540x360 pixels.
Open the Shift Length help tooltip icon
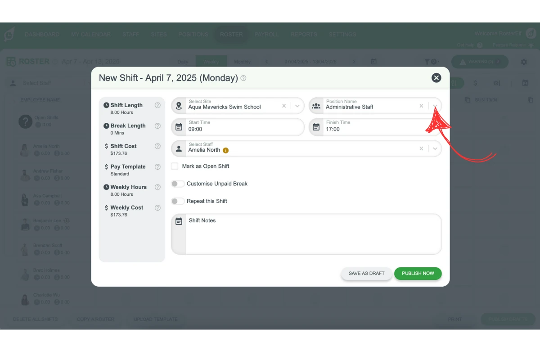pos(157,105)
